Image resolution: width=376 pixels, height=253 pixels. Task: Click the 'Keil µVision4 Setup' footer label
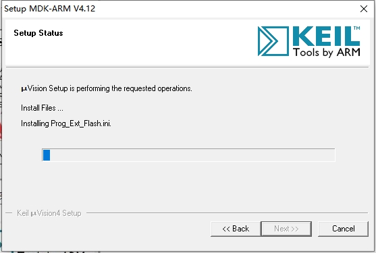(x=49, y=213)
